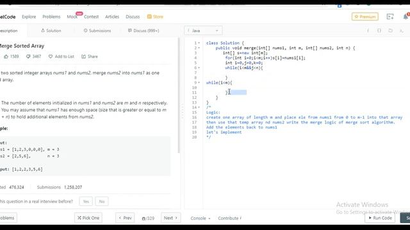Collapse the code fold arrow at line 6

click(x=199, y=68)
